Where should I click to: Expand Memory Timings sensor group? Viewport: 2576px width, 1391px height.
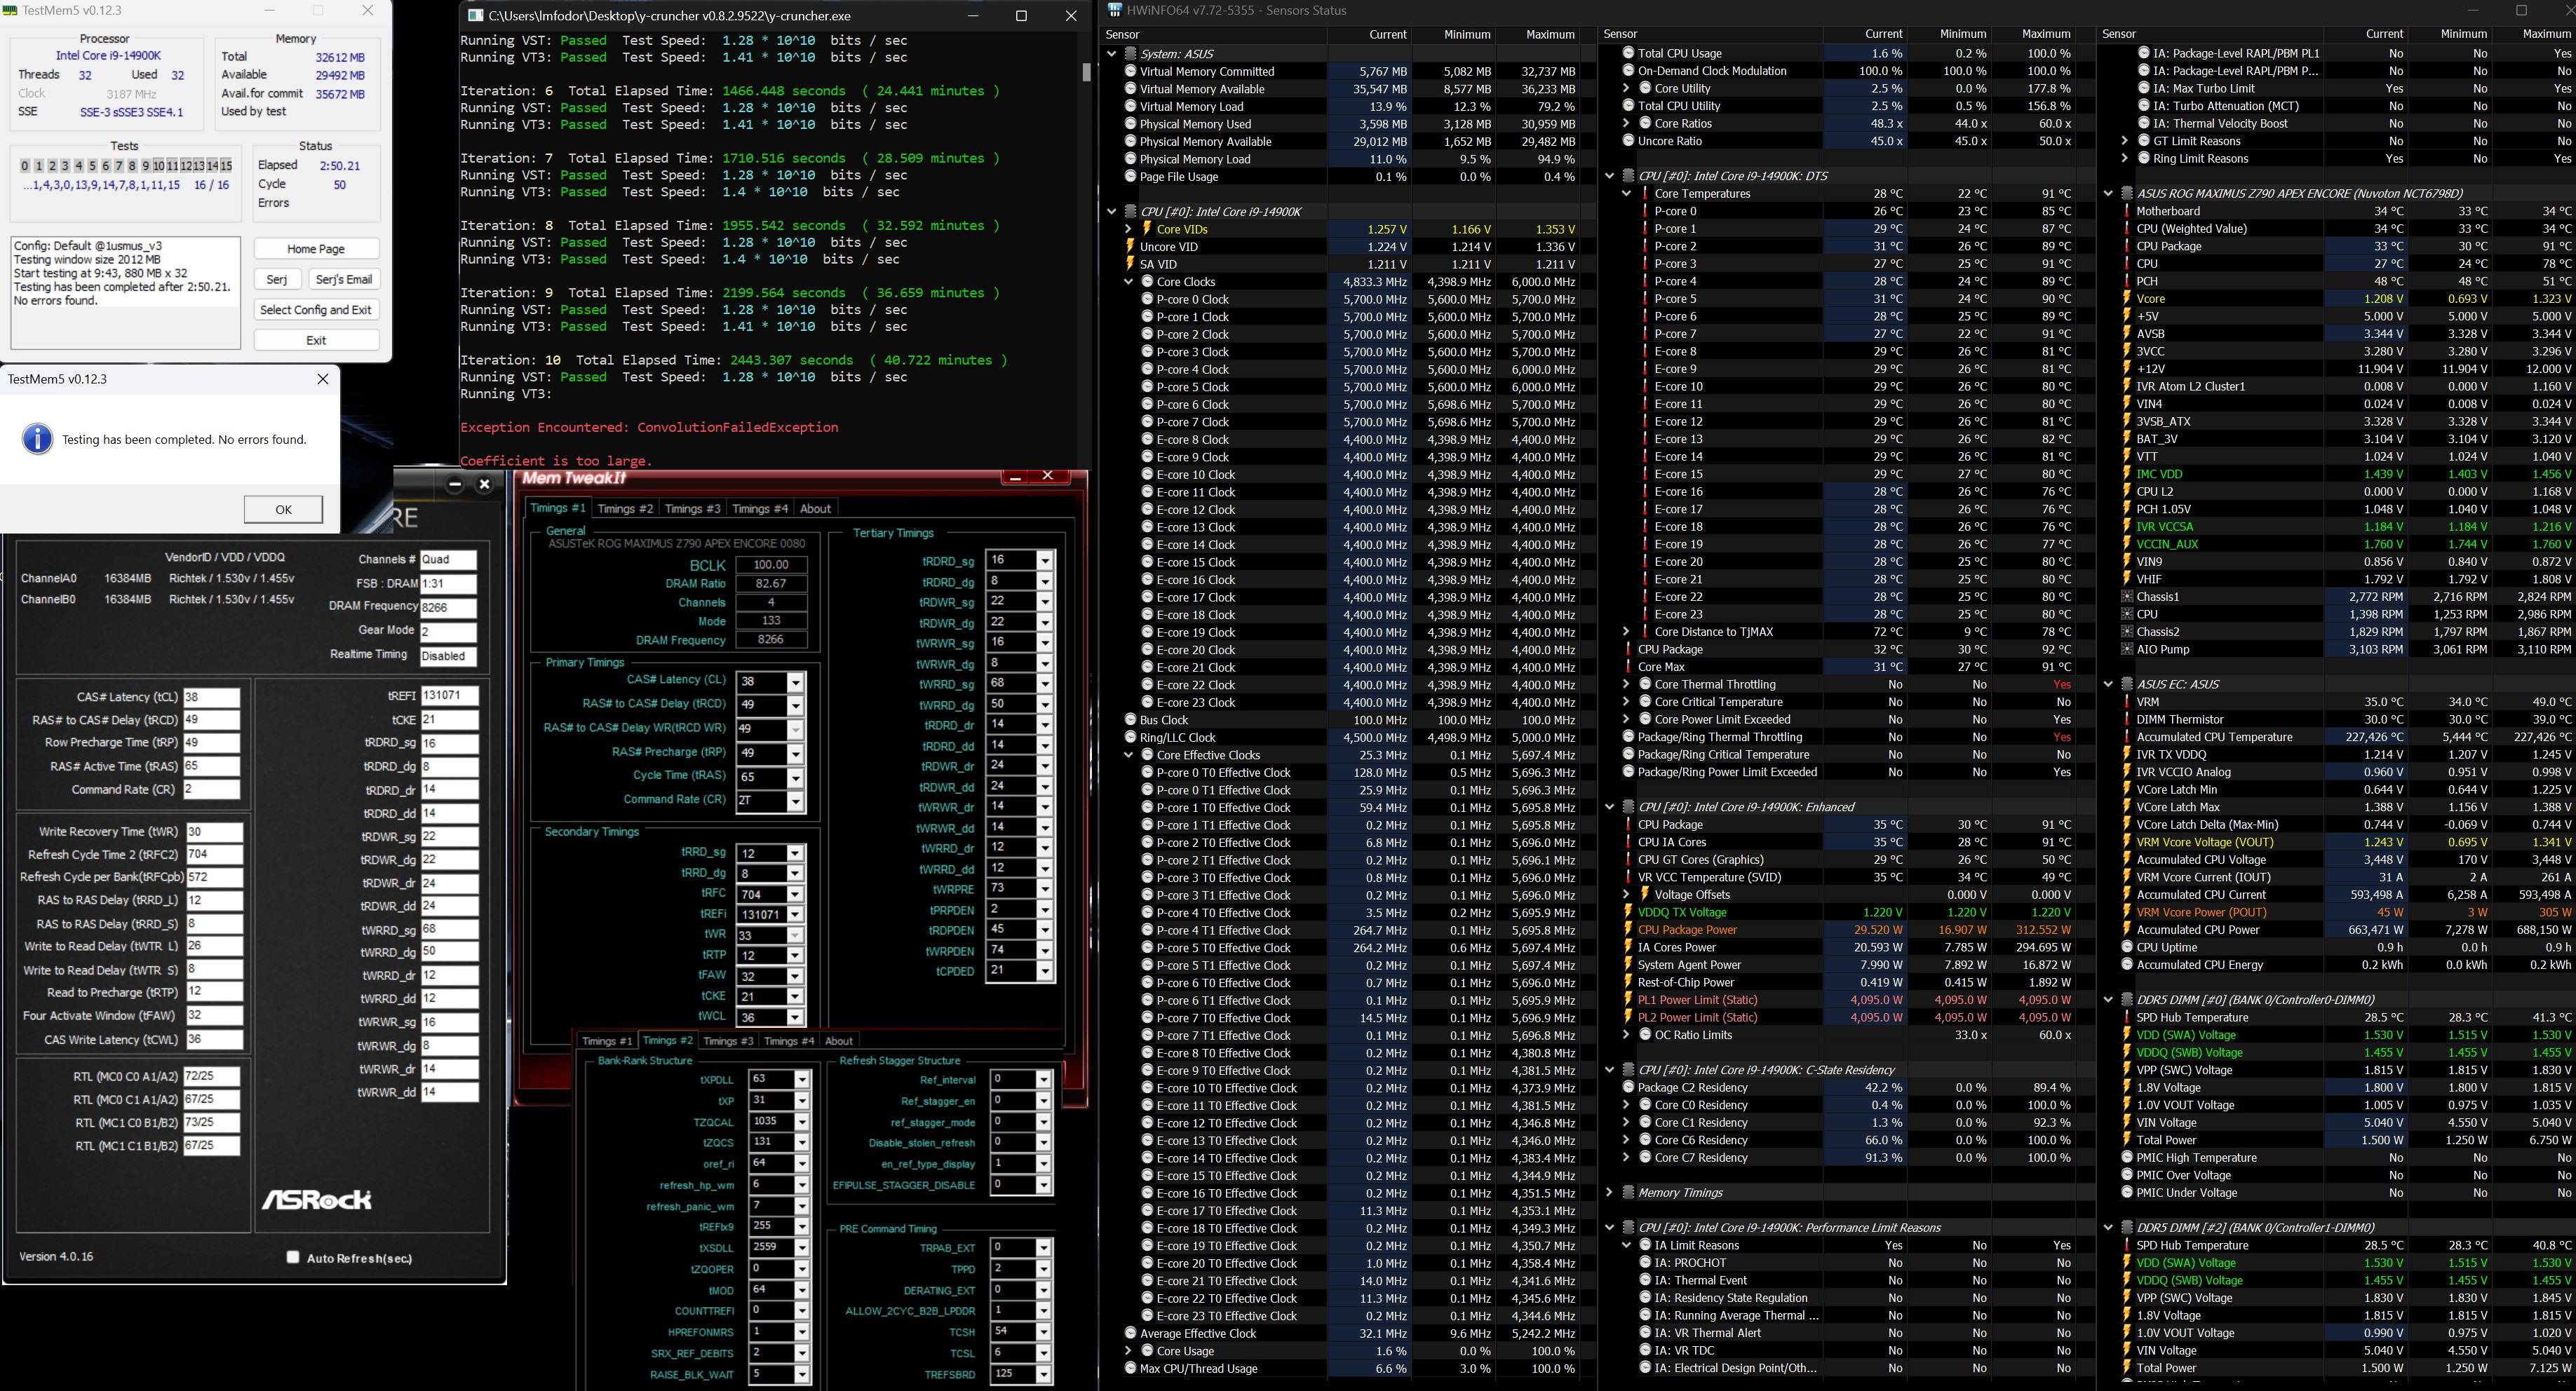pyautogui.click(x=1609, y=1193)
